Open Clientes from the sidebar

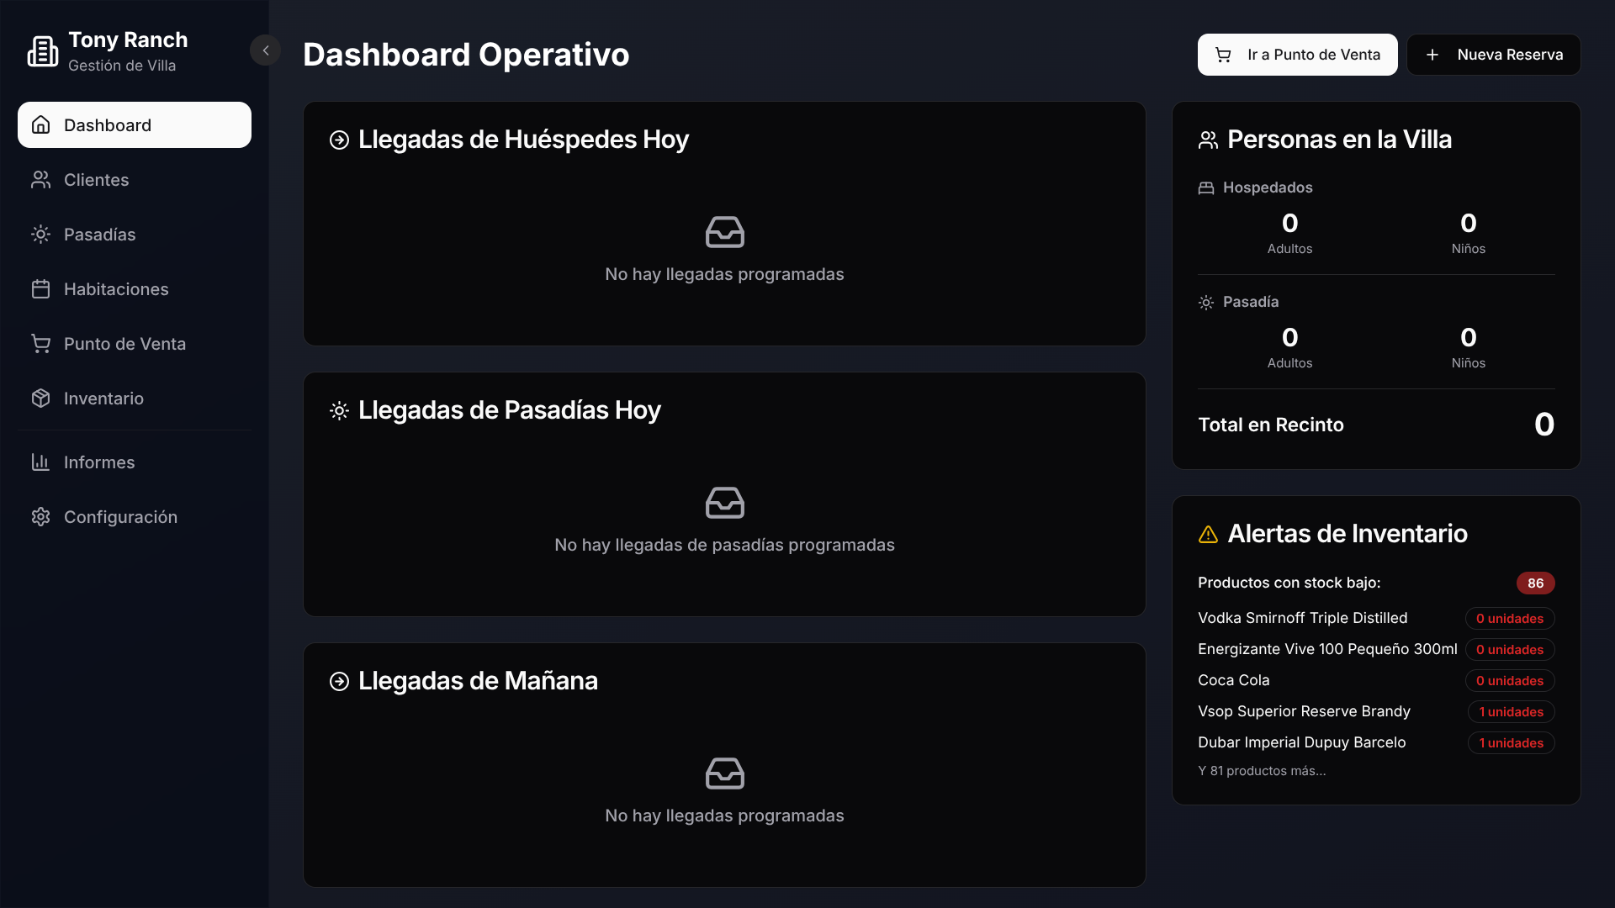tap(96, 180)
